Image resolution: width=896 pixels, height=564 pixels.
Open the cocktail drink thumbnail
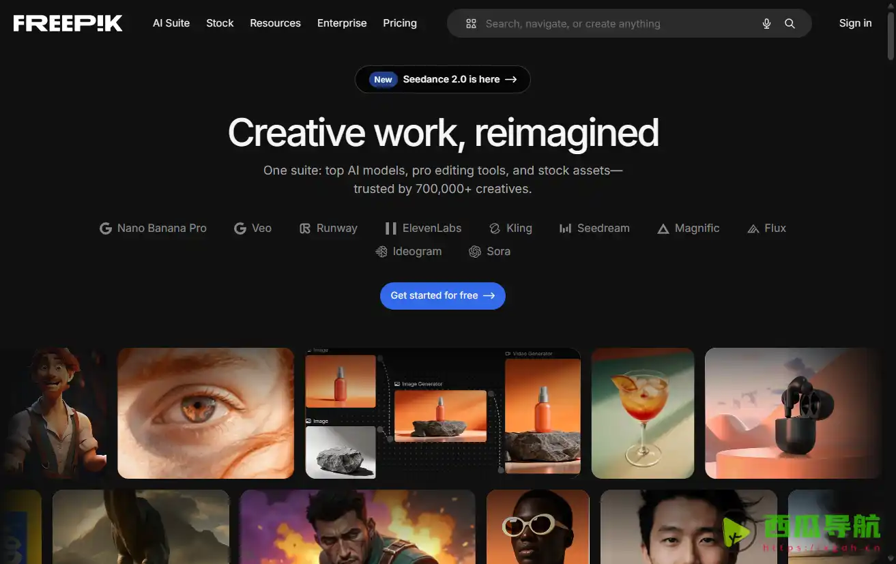coord(642,413)
